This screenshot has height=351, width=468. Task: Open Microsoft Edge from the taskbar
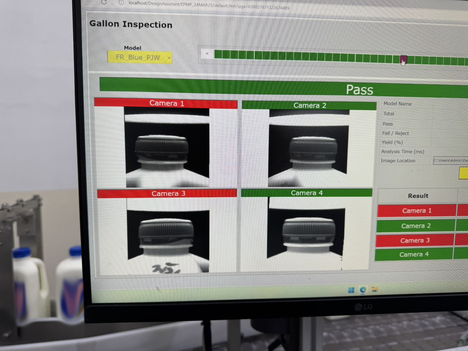point(363,290)
